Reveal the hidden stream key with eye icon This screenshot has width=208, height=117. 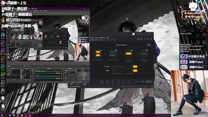point(132,70)
